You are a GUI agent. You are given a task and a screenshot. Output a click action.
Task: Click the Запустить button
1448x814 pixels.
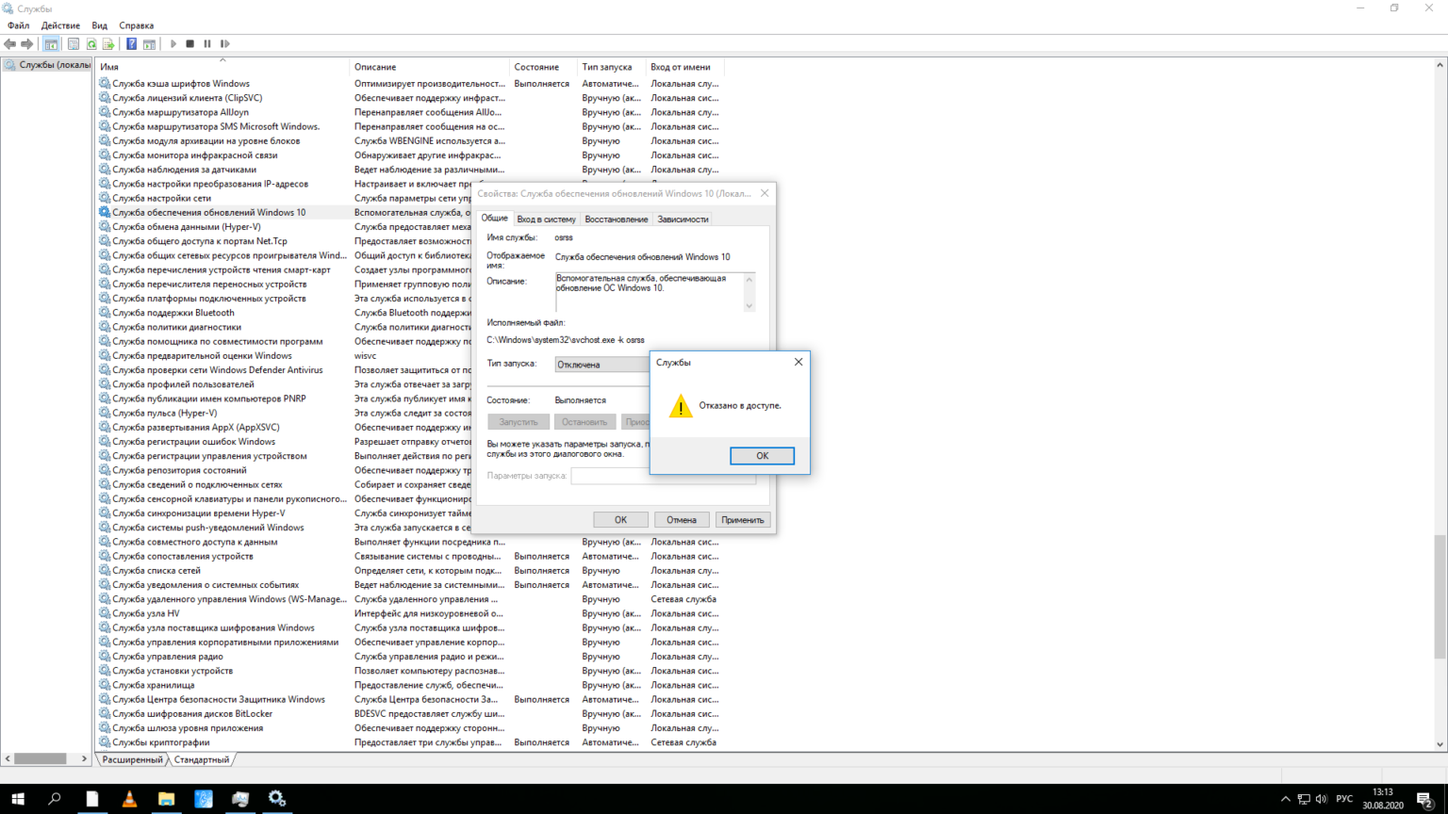518,422
